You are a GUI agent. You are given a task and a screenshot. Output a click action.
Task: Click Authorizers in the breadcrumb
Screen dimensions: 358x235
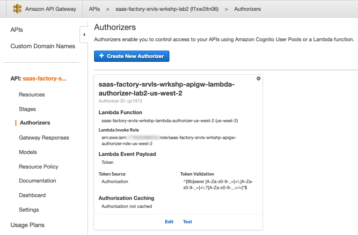click(248, 9)
